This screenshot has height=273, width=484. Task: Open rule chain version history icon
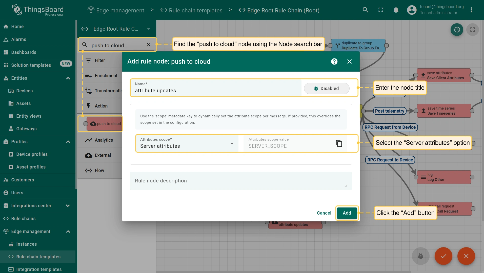[457, 30]
